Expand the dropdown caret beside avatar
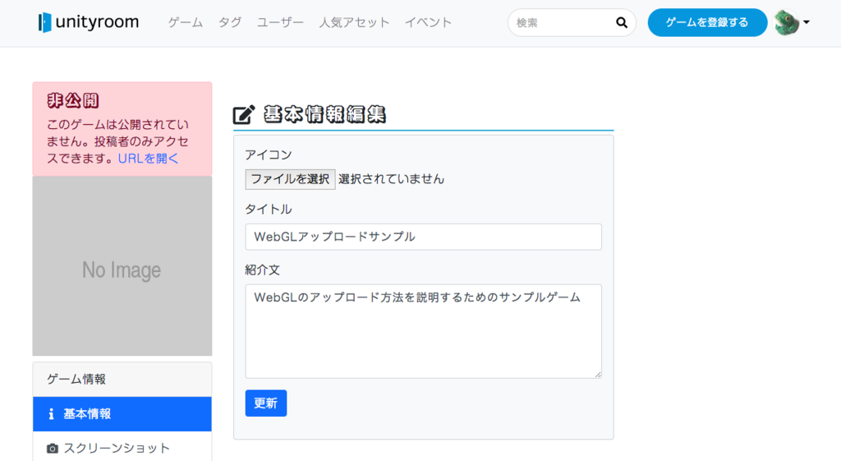Screen dimensions: 841x461 tap(807, 22)
